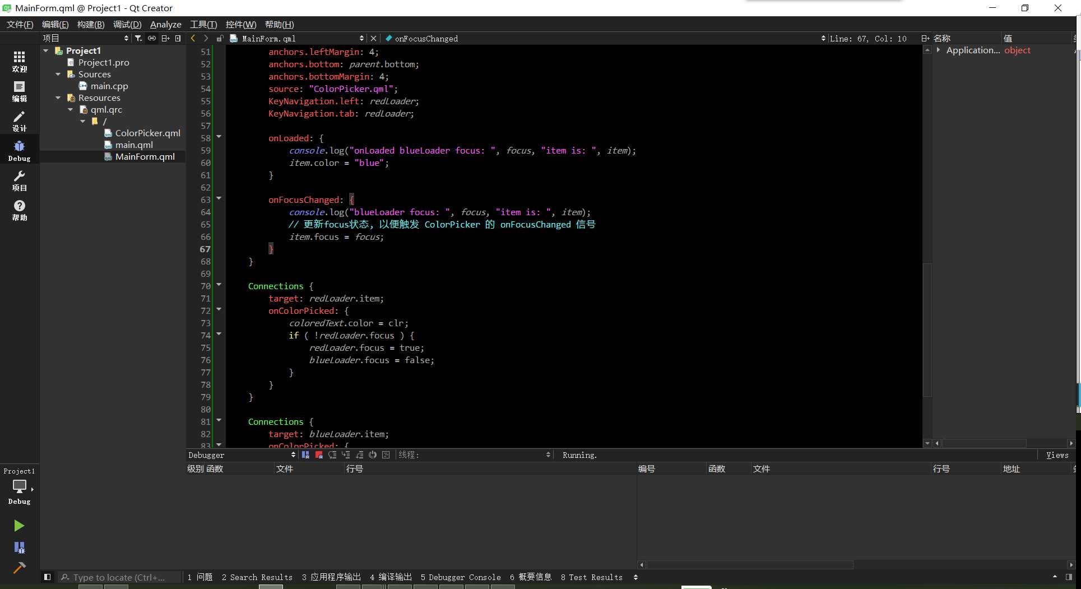Viewport: 1081px width, 589px height.
Task: Click the Type to locate search field
Action: pyautogui.click(x=120, y=577)
